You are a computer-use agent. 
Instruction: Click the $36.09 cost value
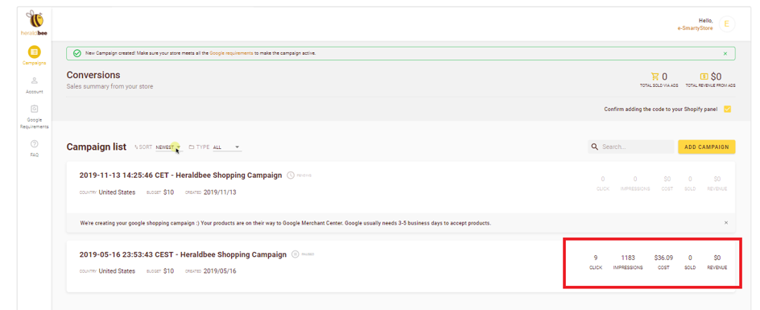[663, 258]
